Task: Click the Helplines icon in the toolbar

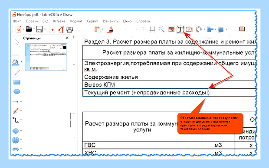Action: 152,29
